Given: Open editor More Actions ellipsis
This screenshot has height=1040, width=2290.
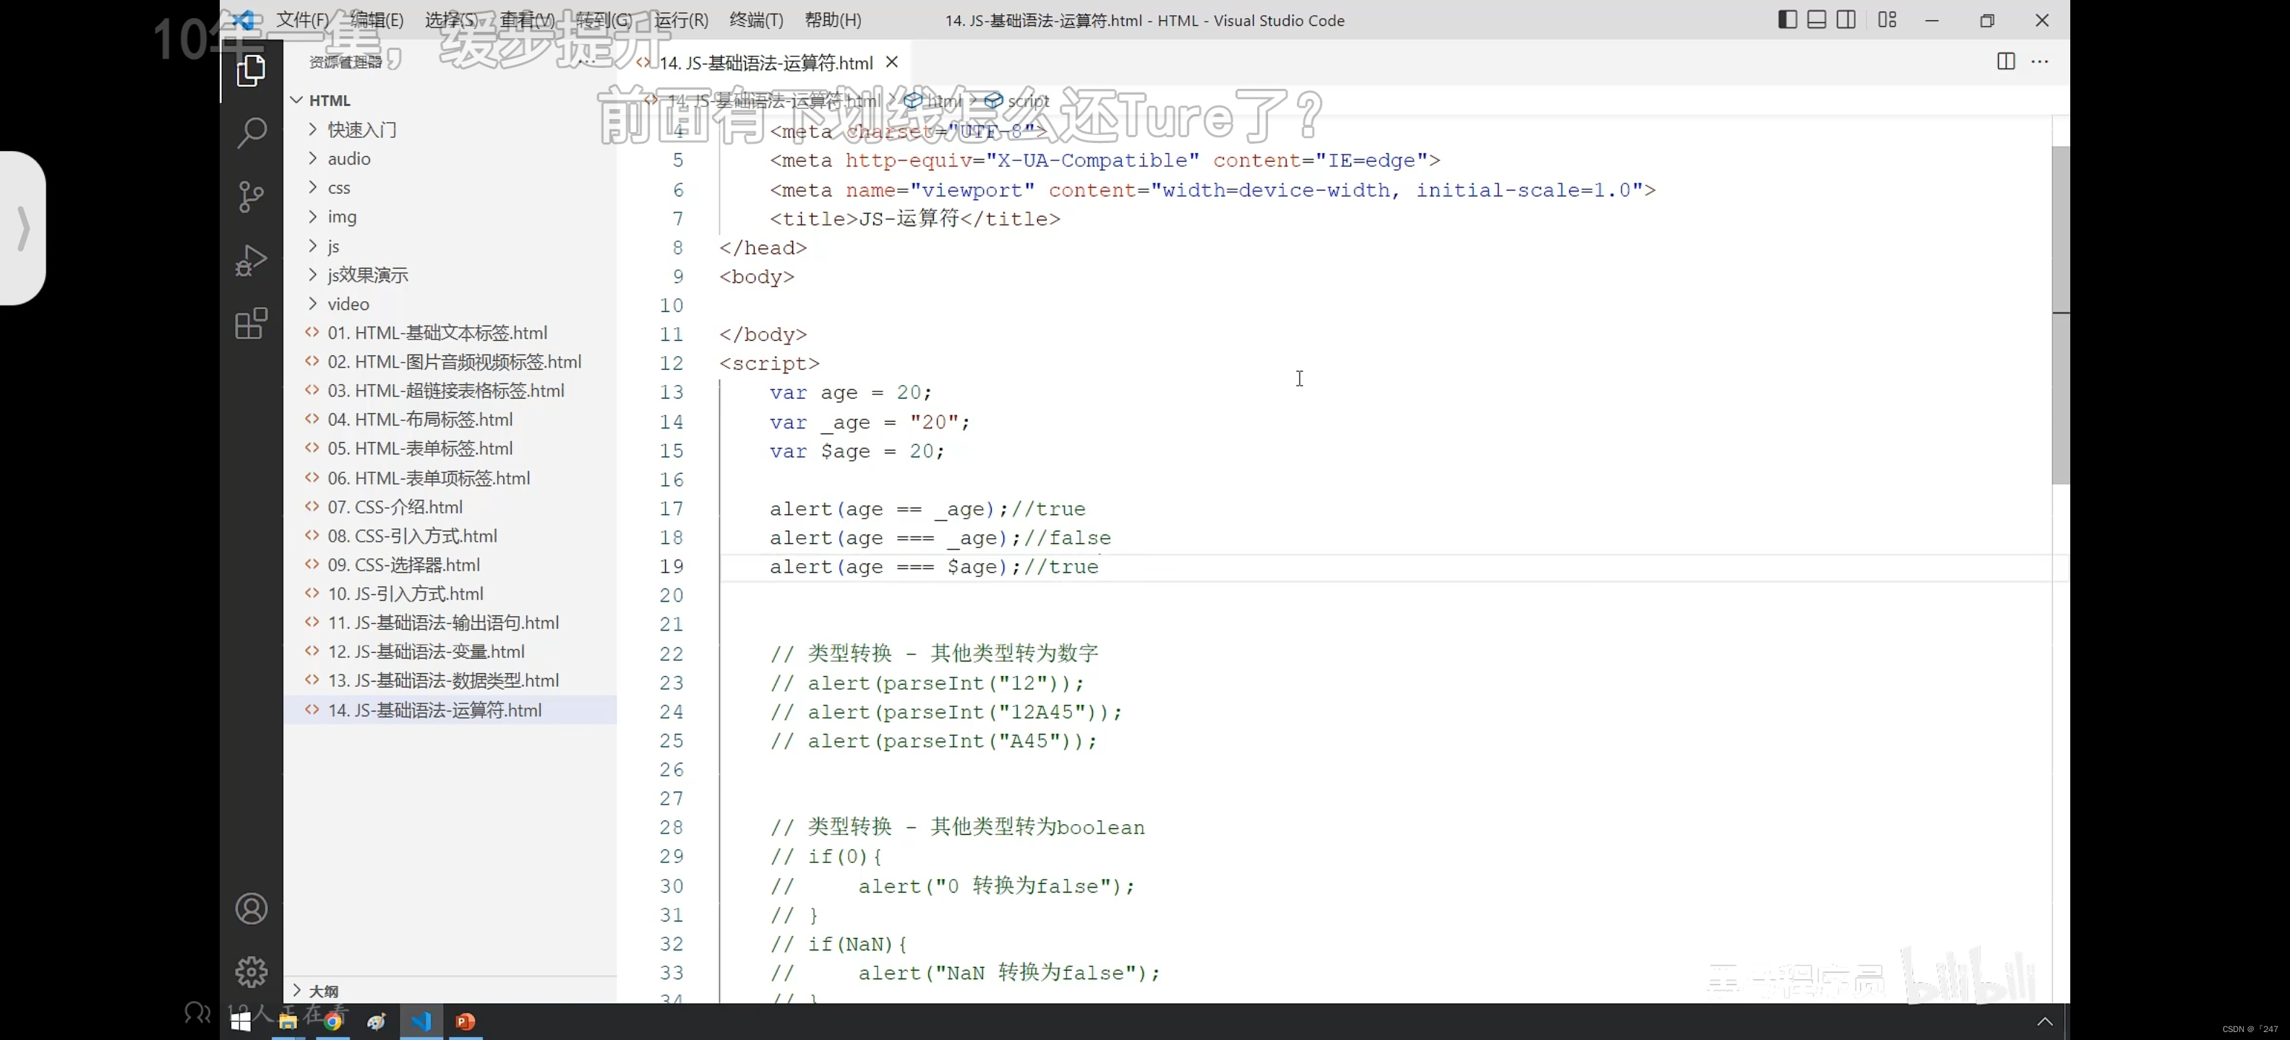Looking at the screenshot, I should point(2040,61).
